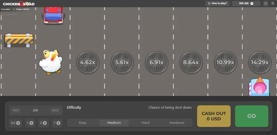This screenshot has width=277, height=135.
Task: Click the green GO button
Action: pyautogui.click(x=252, y=116)
